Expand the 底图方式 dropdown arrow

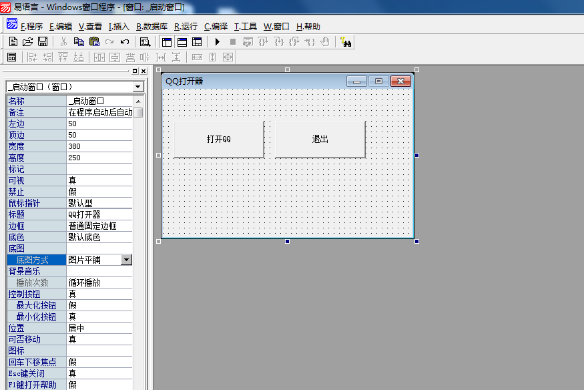point(126,260)
